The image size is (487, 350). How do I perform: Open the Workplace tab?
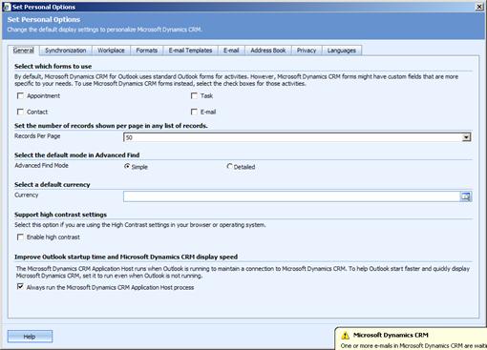pyautogui.click(x=111, y=51)
